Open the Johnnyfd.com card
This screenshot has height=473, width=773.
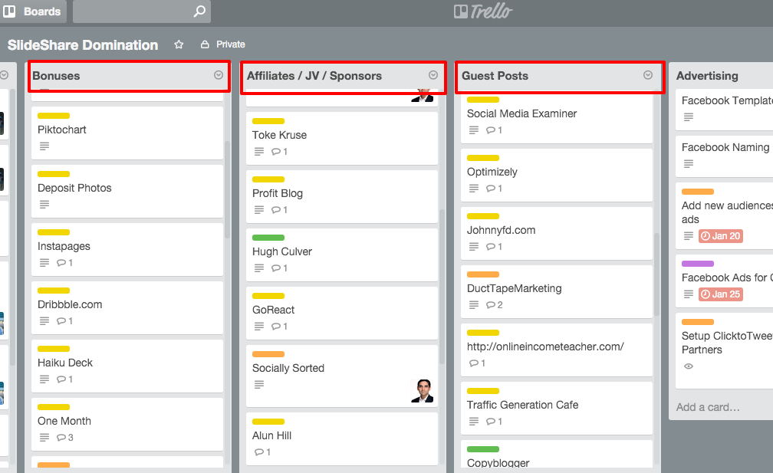(x=557, y=234)
